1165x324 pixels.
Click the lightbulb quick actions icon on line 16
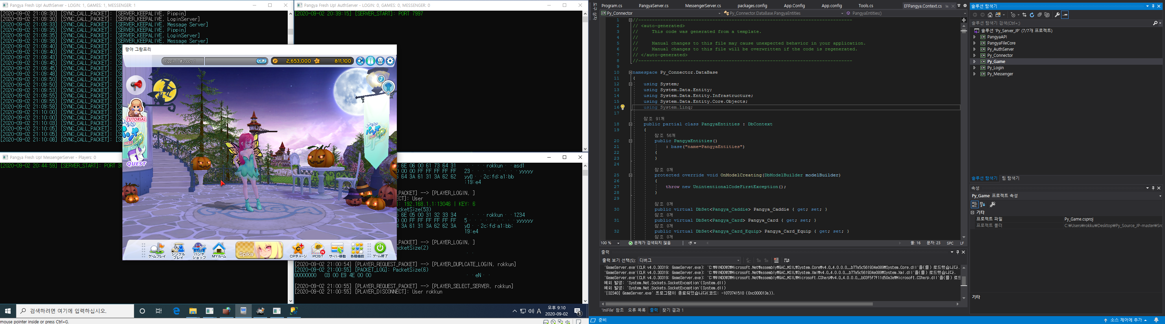tap(622, 108)
